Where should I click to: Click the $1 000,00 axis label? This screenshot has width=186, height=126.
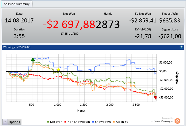click(166, 62)
